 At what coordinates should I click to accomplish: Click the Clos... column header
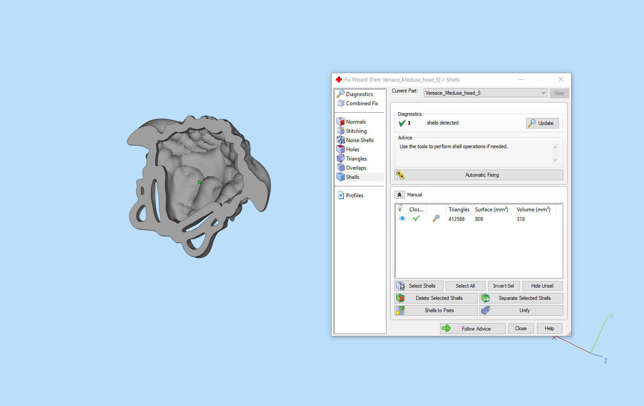click(x=416, y=210)
